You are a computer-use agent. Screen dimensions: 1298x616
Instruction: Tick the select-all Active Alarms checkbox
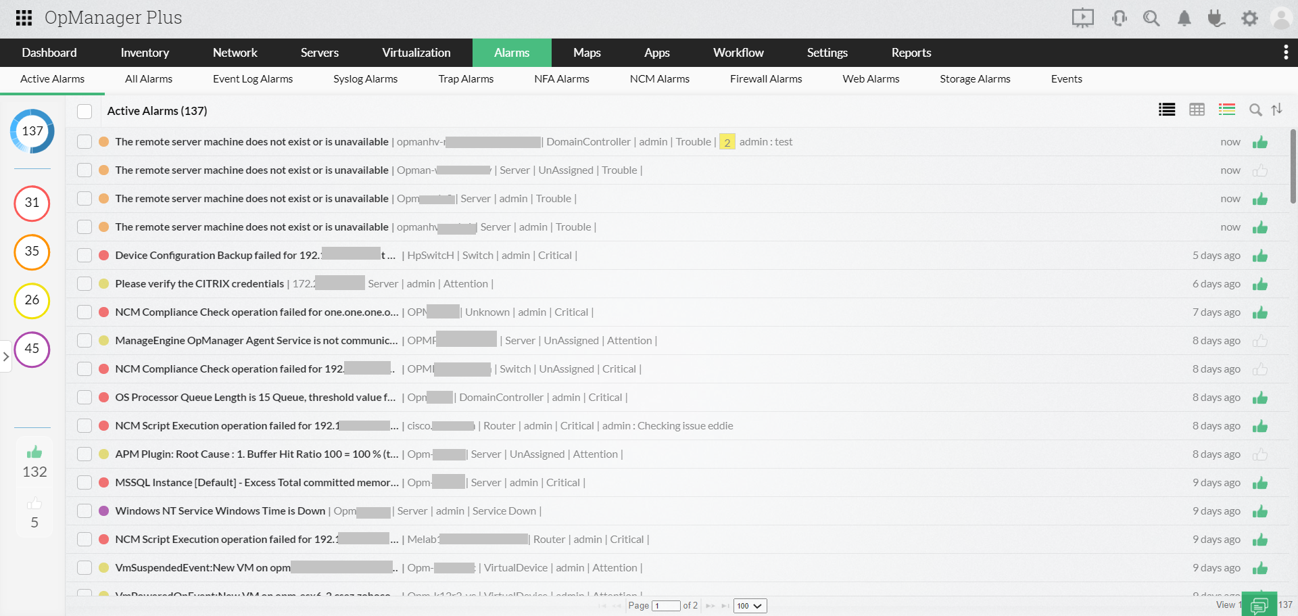click(85, 111)
